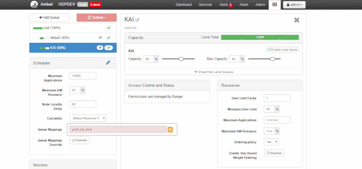Click the User Limit Factor field
This screenshot has height=169, width=362.
(x=277, y=98)
